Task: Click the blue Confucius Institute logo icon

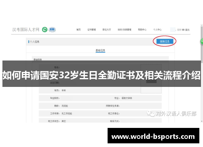Action: click(52, 30)
